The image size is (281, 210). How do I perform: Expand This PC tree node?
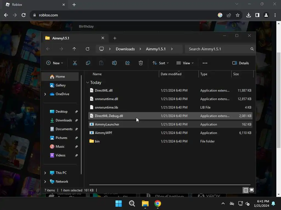(x=45, y=173)
